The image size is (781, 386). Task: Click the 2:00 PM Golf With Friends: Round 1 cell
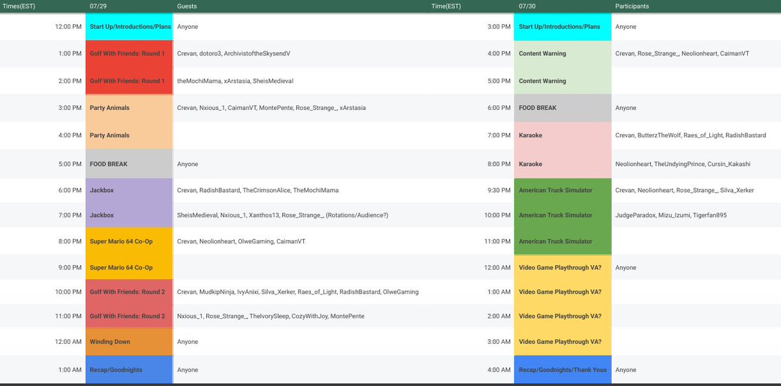coord(129,81)
